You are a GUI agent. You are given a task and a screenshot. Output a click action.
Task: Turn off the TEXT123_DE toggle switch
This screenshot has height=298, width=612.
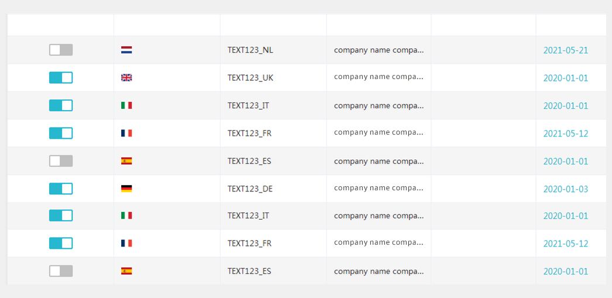pos(61,189)
